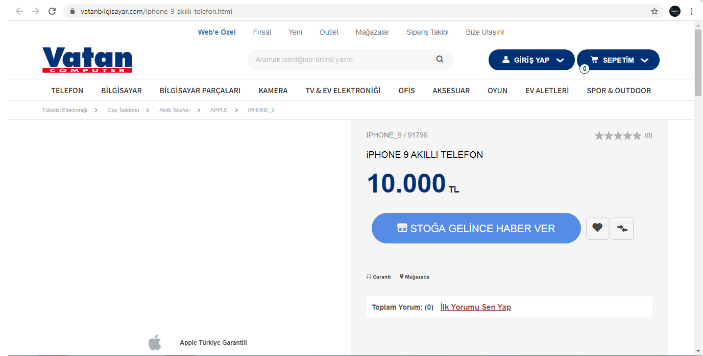Open the EV ALETLERİ menu
The width and height of the screenshot is (703, 356).
tap(547, 91)
